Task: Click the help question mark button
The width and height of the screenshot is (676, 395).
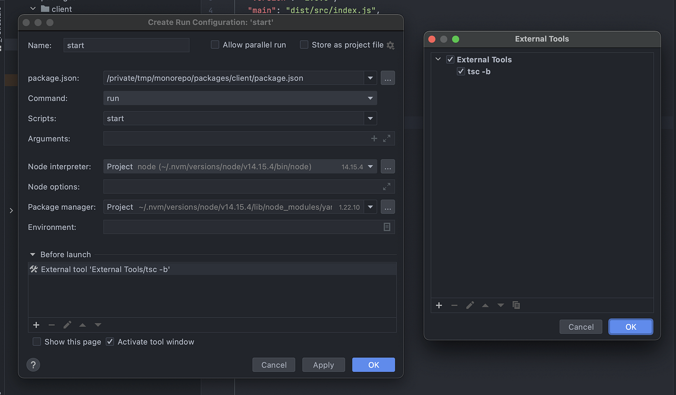Action: (33, 365)
